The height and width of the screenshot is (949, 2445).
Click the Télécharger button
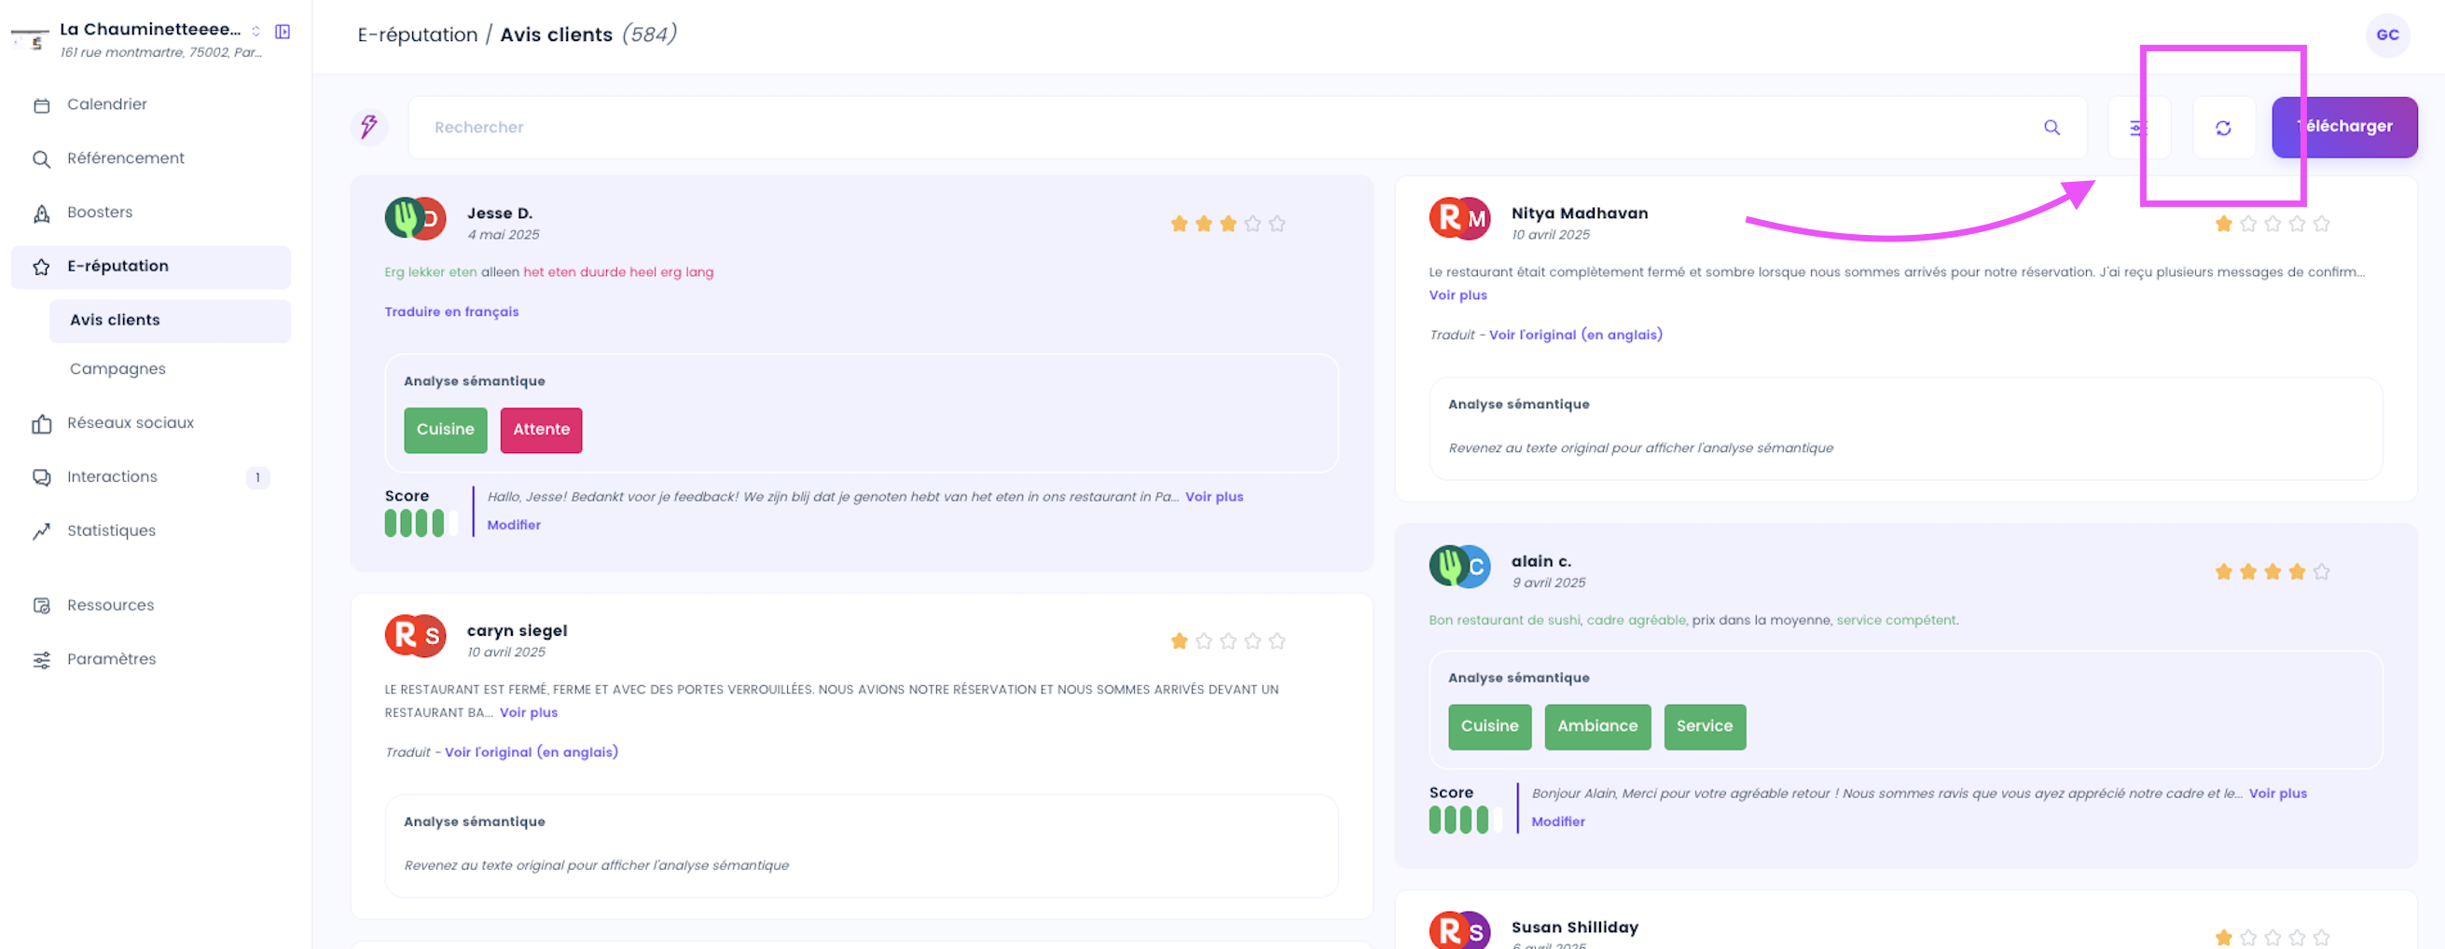[2343, 126]
